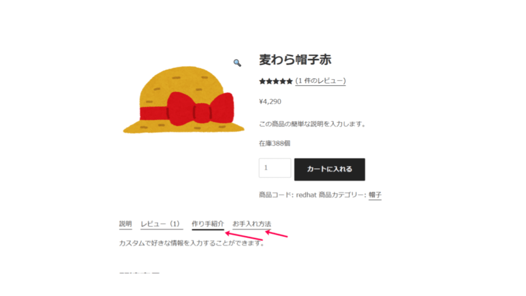
Task: Click red arrow pointing at 作り手紹介
Action: pyautogui.click(x=243, y=236)
